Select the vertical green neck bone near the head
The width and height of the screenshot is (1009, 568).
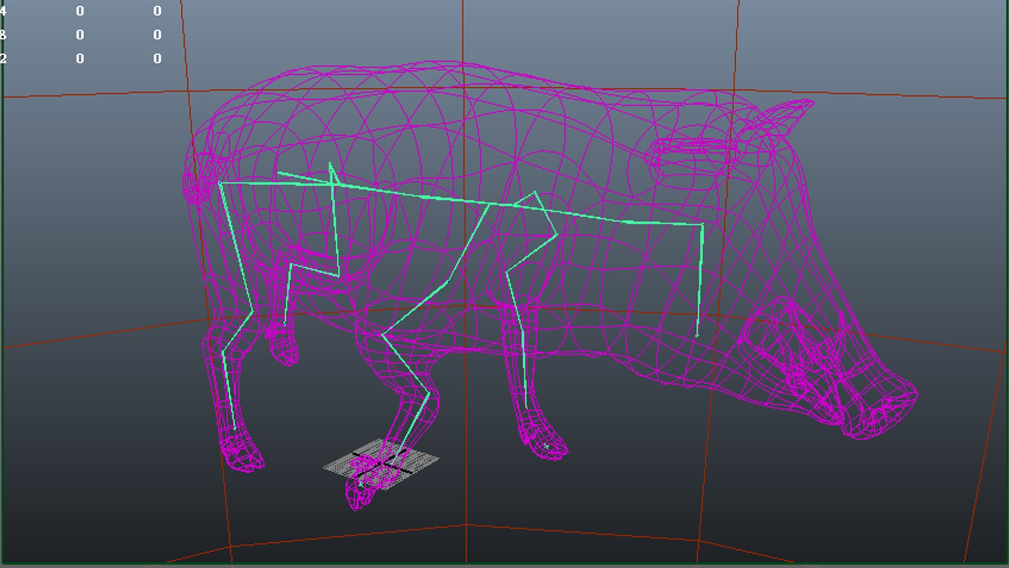[701, 280]
